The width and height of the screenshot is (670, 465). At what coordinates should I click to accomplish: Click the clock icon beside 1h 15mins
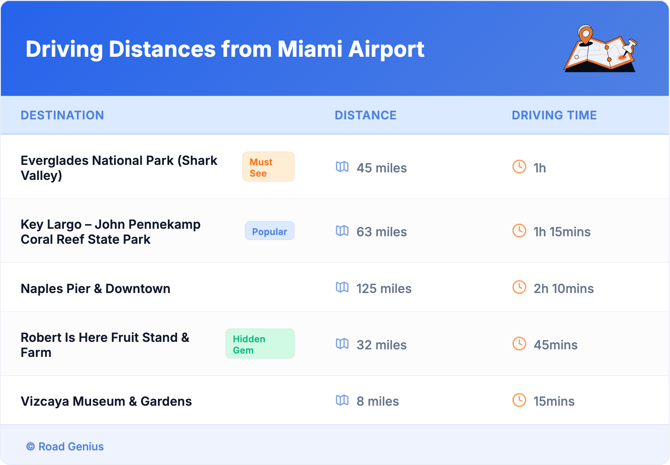point(519,231)
